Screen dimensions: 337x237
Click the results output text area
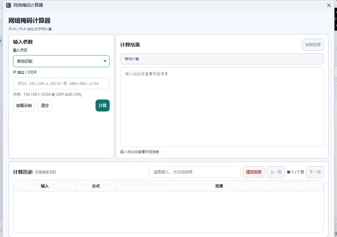[x=222, y=107]
